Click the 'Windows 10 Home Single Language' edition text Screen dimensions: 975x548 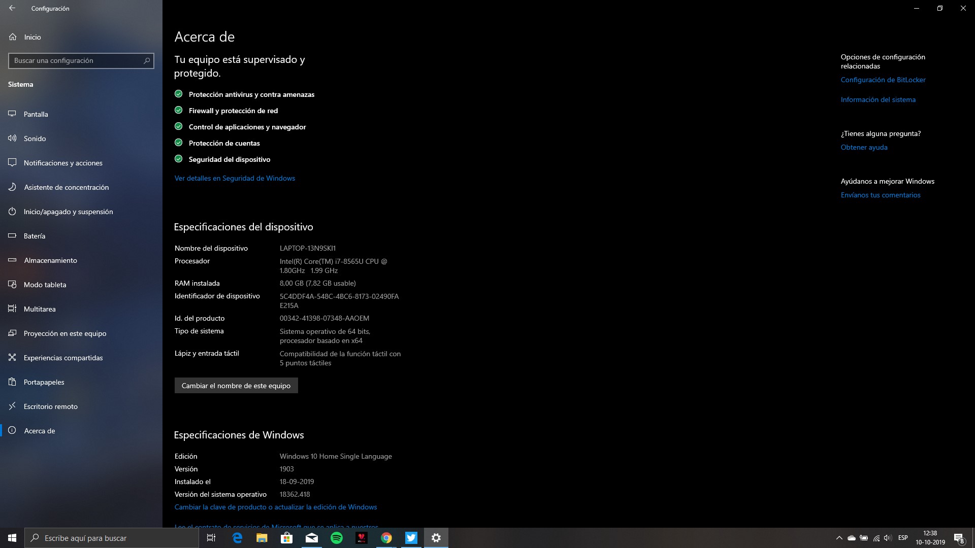tap(336, 456)
